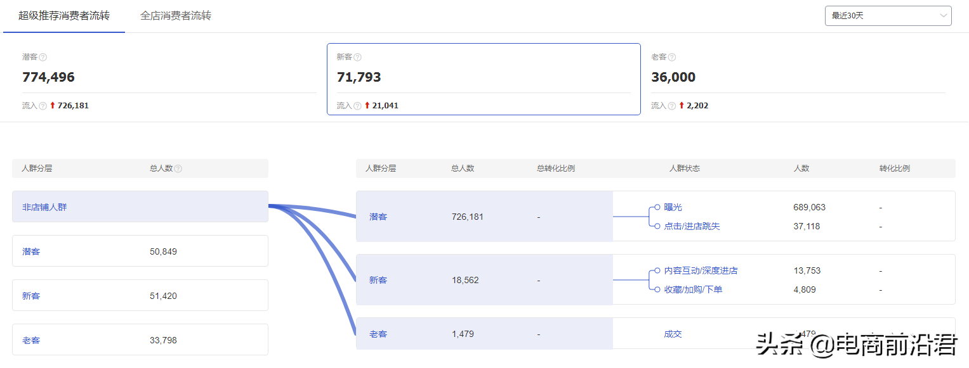This screenshot has width=969, height=368.
Task: Select the 非店铺人群 row
Action: [140, 206]
